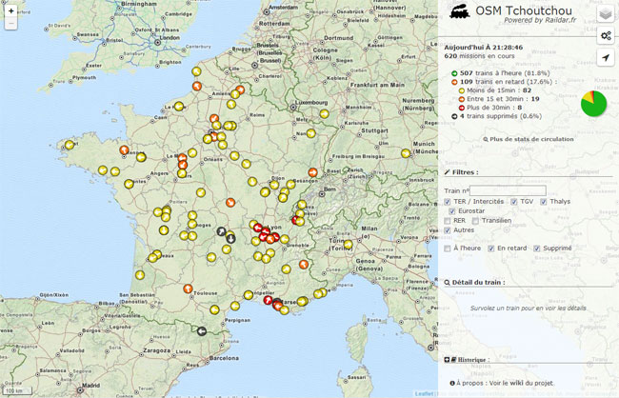The image size is (619, 398).
Task: Click the steam locomotive logo
Action: click(457, 13)
